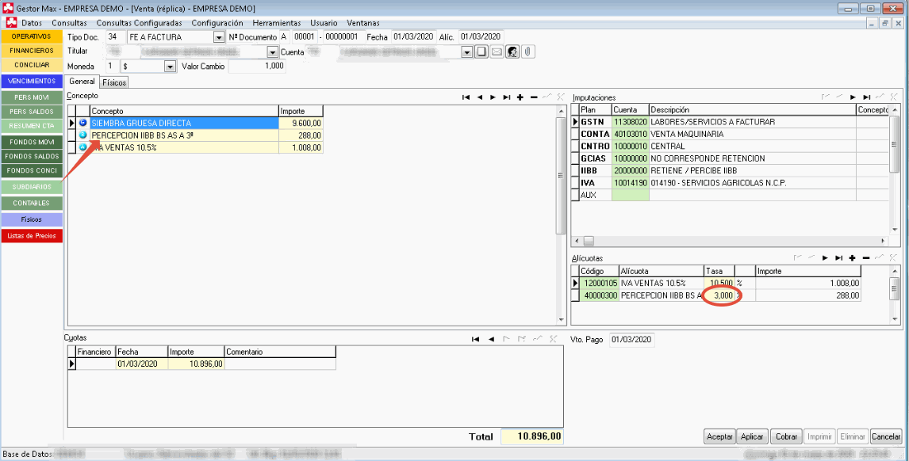The height and width of the screenshot is (461, 909).
Task: Click the Fecha field showing 01/03/2020
Action: tap(412, 37)
